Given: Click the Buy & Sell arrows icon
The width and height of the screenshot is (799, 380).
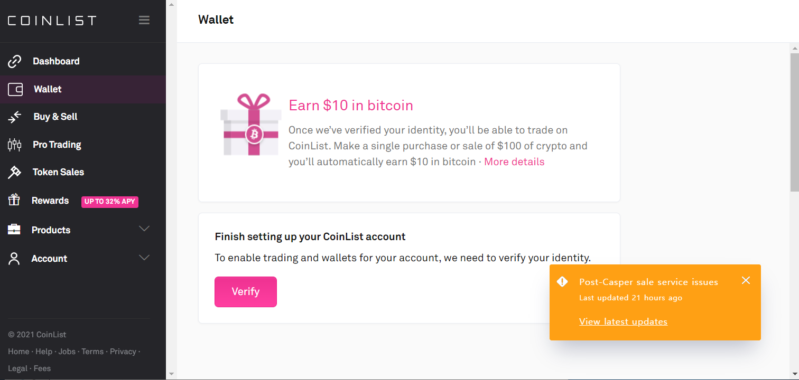Looking at the screenshot, I should [x=14, y=117].
